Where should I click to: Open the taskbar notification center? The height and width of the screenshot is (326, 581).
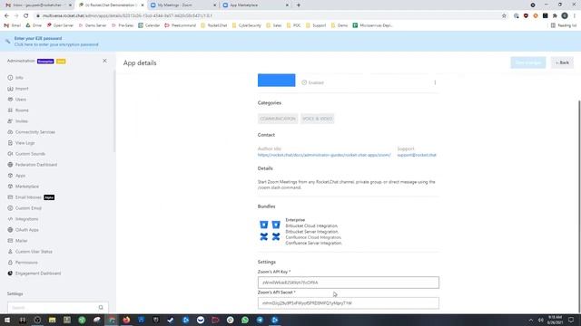click(x=571, y=320)
